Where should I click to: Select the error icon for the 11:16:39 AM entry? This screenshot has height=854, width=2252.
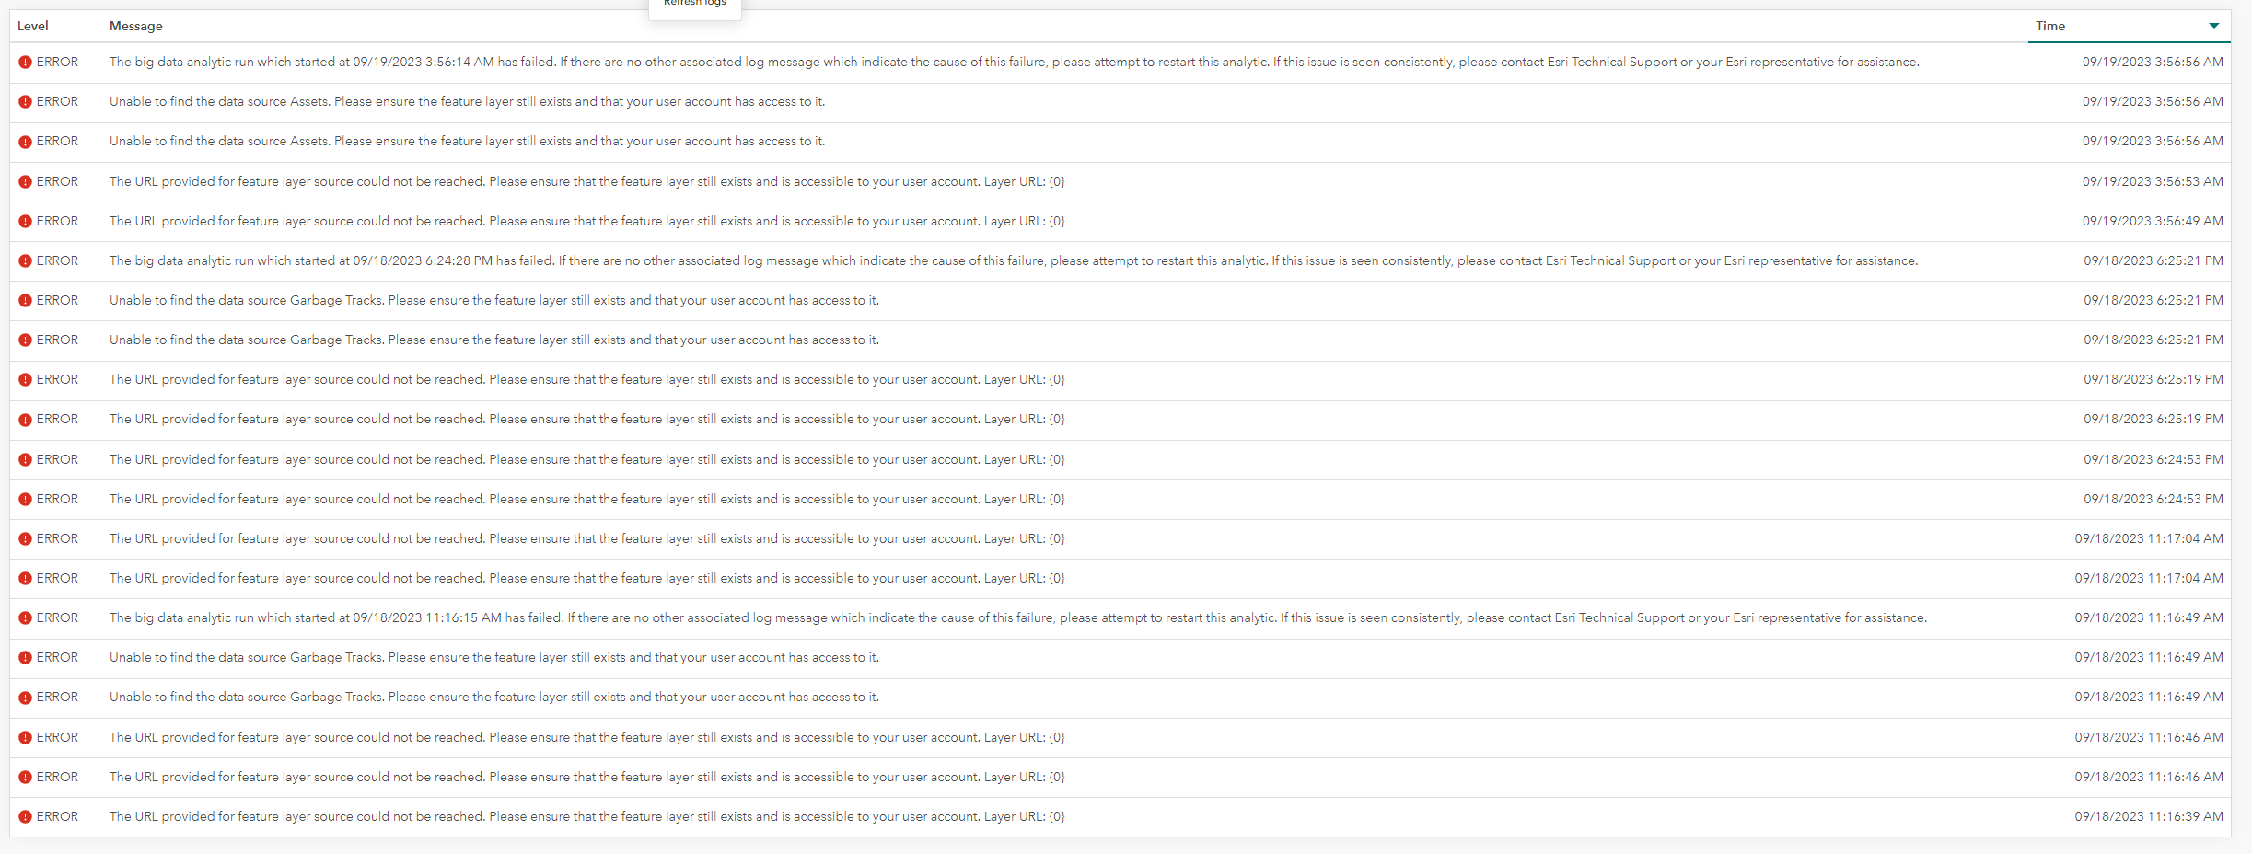(x=25, y=817)
